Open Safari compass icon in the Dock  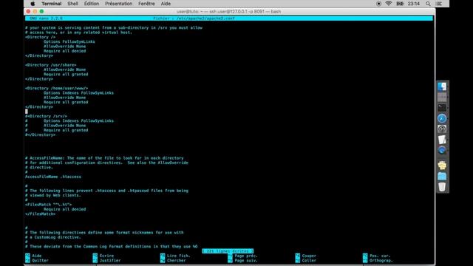(442, 118)
